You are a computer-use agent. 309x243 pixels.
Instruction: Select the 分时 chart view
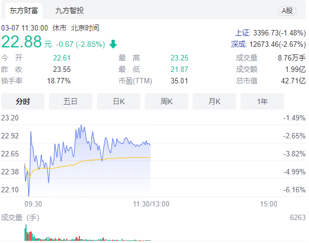(x=23, y=101)
